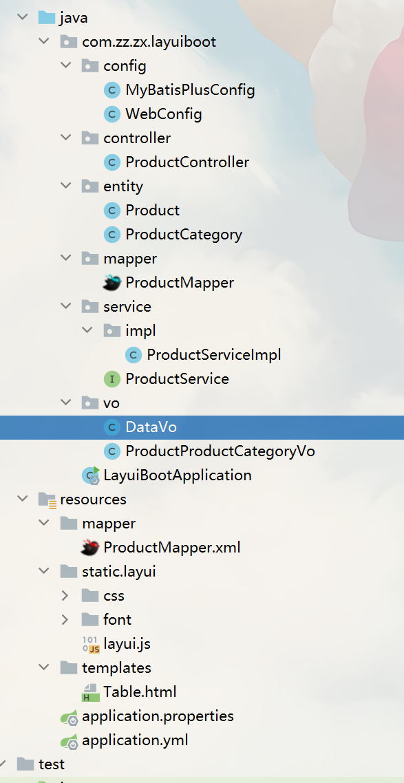
Task: Click the MyBatis bird icon on ProductMapper
Action: coord(111,282)
